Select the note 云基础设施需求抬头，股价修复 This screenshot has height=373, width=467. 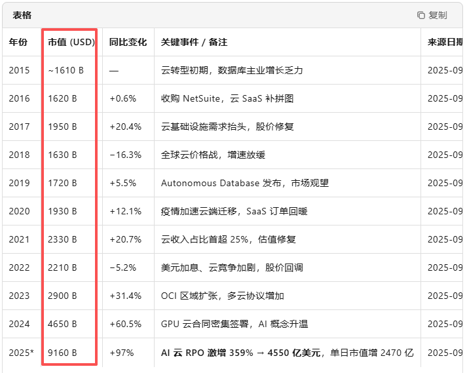pos(227,127)
